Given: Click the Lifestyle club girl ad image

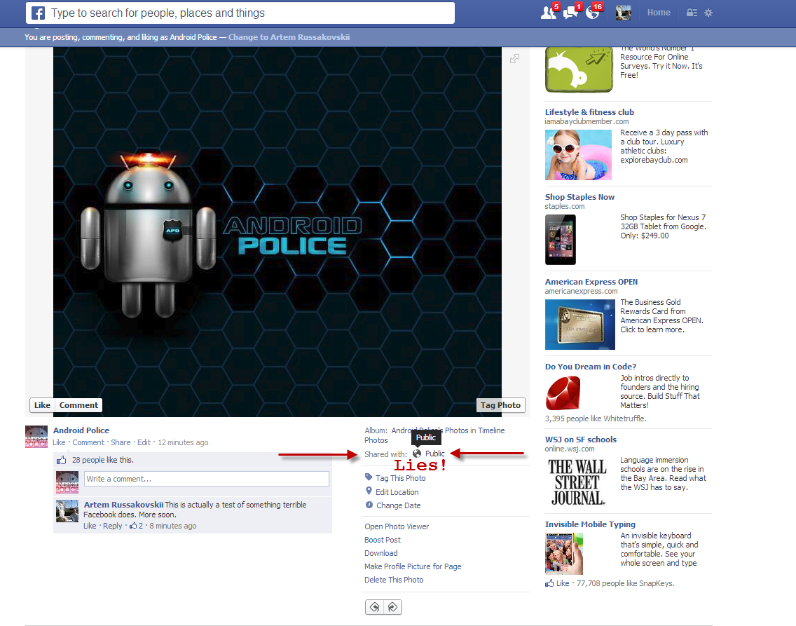Looking at the screenshot, I should pyautogui.click(x=578, y=155).
